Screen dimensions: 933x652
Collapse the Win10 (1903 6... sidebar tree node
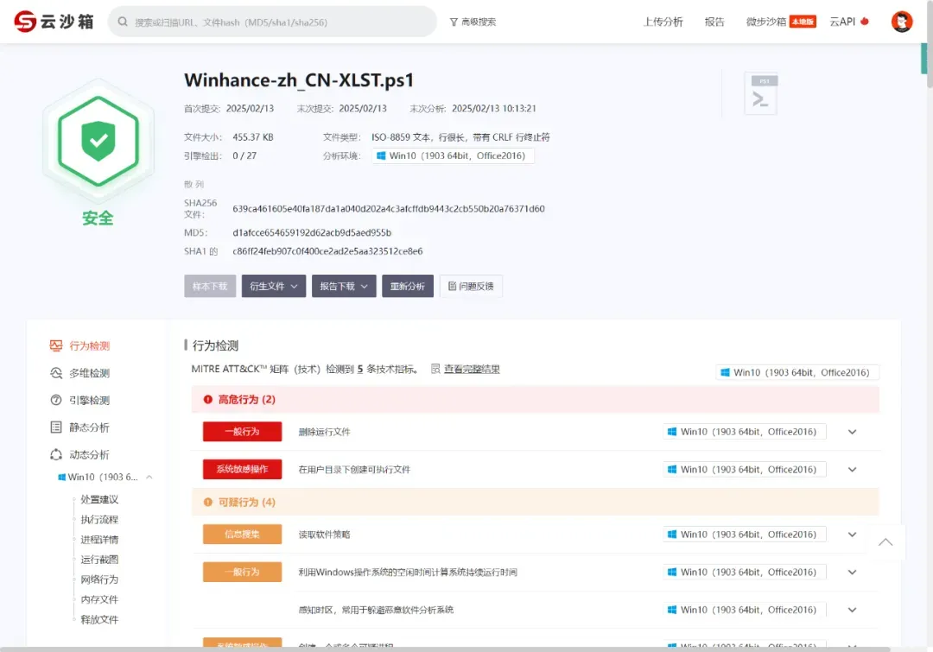click(x=149, y=477)
